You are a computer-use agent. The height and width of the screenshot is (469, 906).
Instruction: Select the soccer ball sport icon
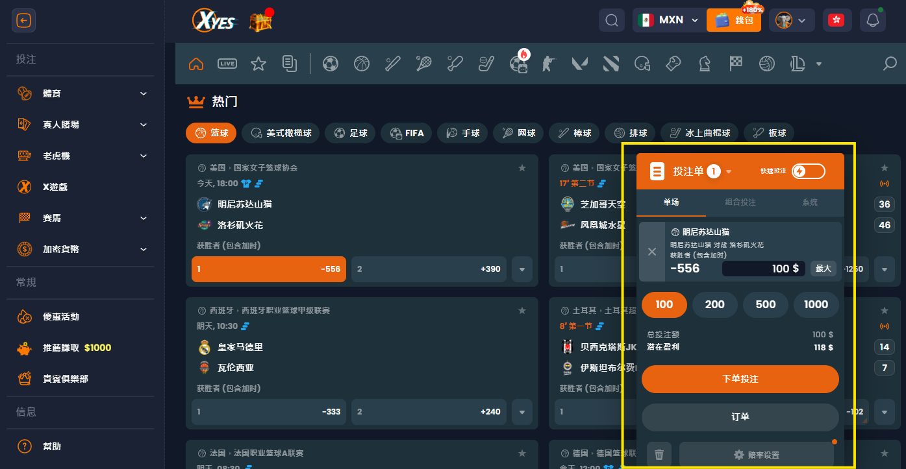(x=331, y=64)
